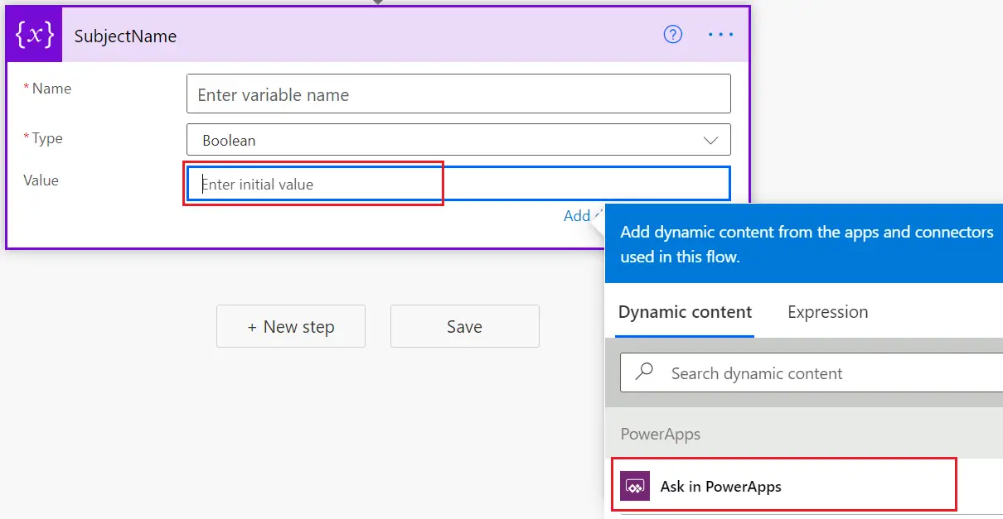Click the Value field label

41,180
